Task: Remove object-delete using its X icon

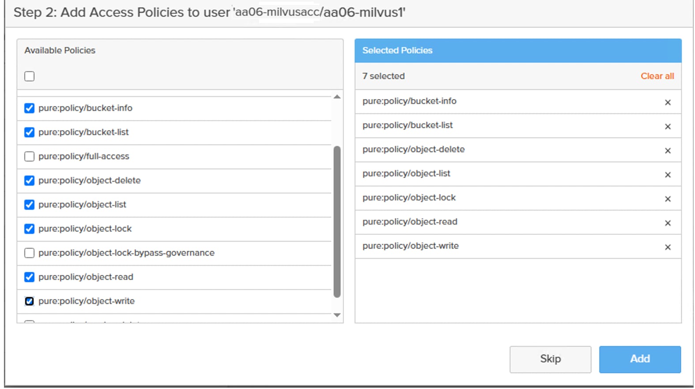Action: pyautogui.click(x=668, y=151)
